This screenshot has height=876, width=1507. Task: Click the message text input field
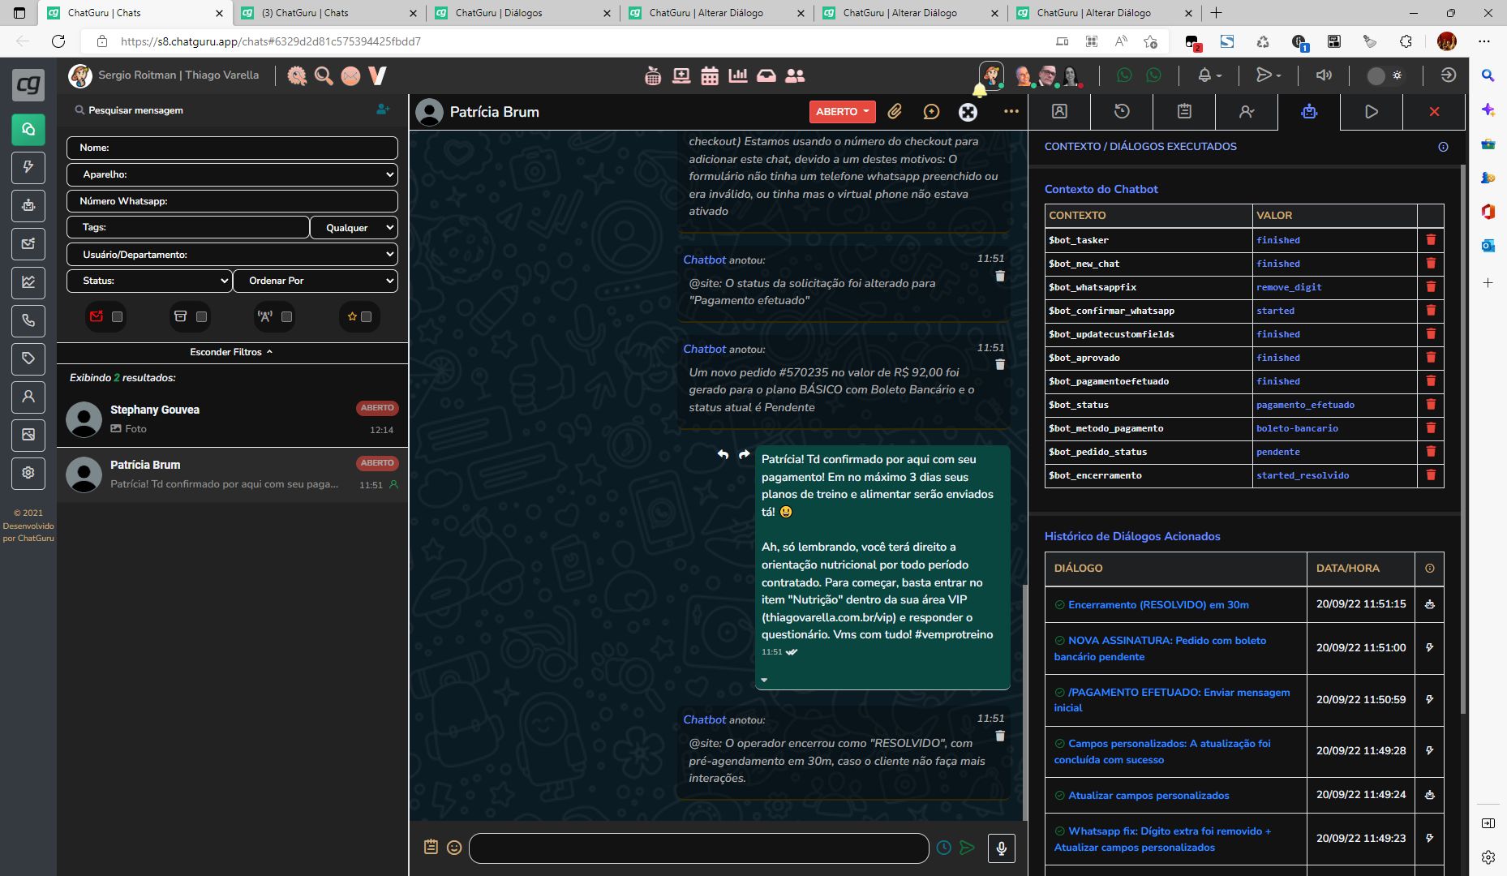[698, 848]
